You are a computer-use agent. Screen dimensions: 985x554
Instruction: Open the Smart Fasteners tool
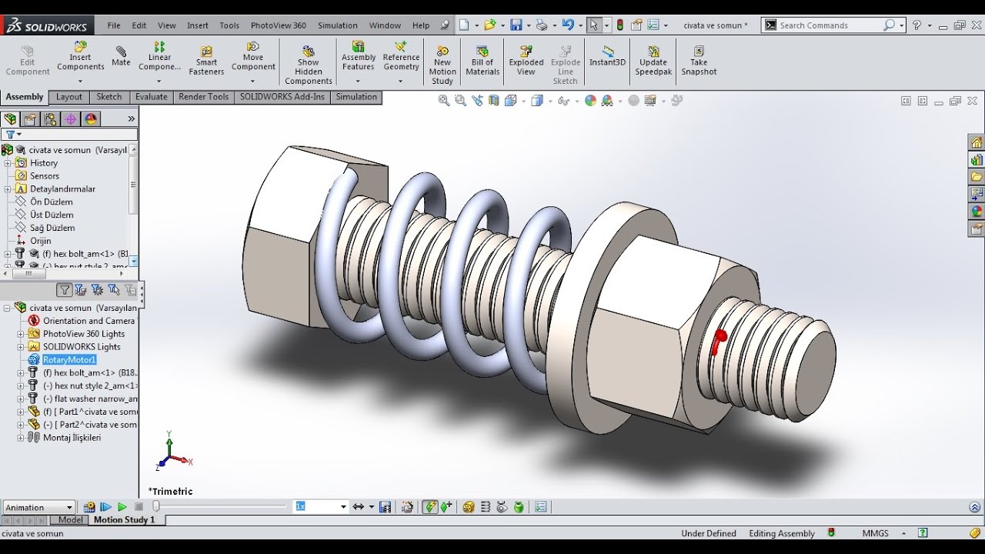(206, 61)
